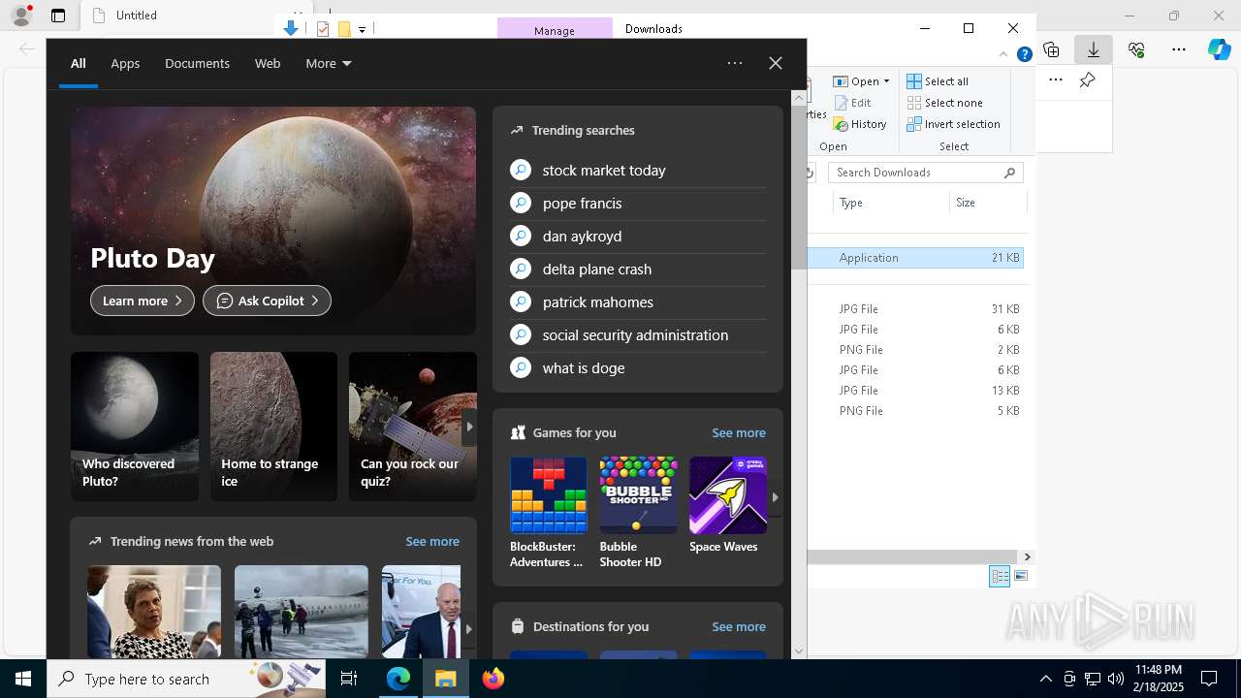This screenshot has width=1241, height=698.
Task: Click the search icon next to 'pope francis'
Action: tap(521, 204)
